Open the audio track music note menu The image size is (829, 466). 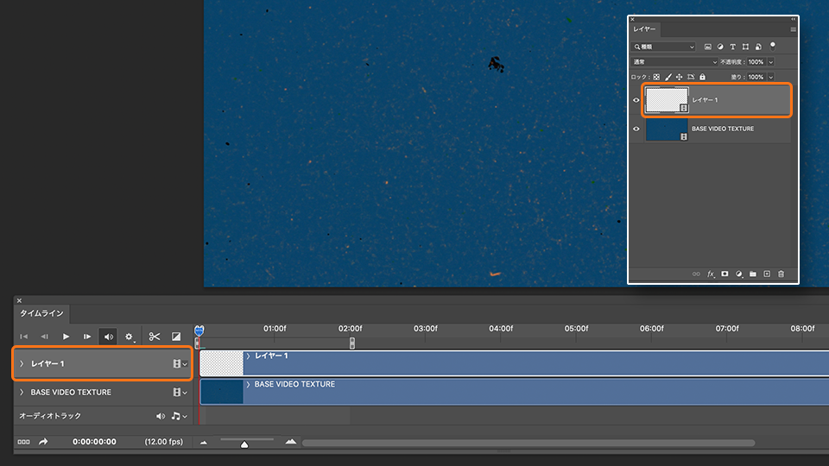(179, 416)
